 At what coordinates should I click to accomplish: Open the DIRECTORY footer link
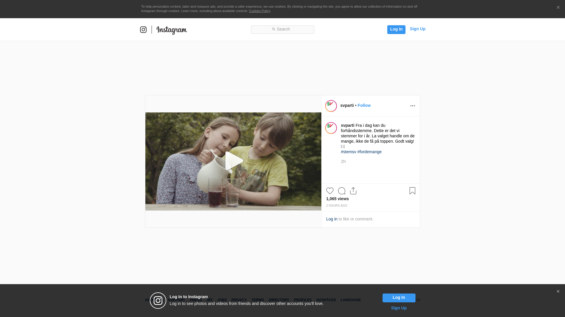(279, 300)
